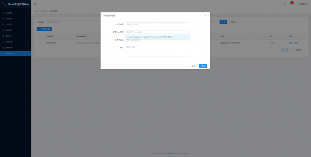Screen dimensions: 311x157
Task: Open the help question-mark icon in header
Action: [x=285, y=4]
